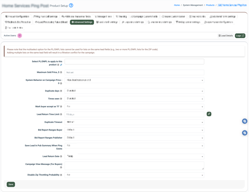249x192 pixels.
Task: Select the Advanced Settings tab
Action: 82,22
